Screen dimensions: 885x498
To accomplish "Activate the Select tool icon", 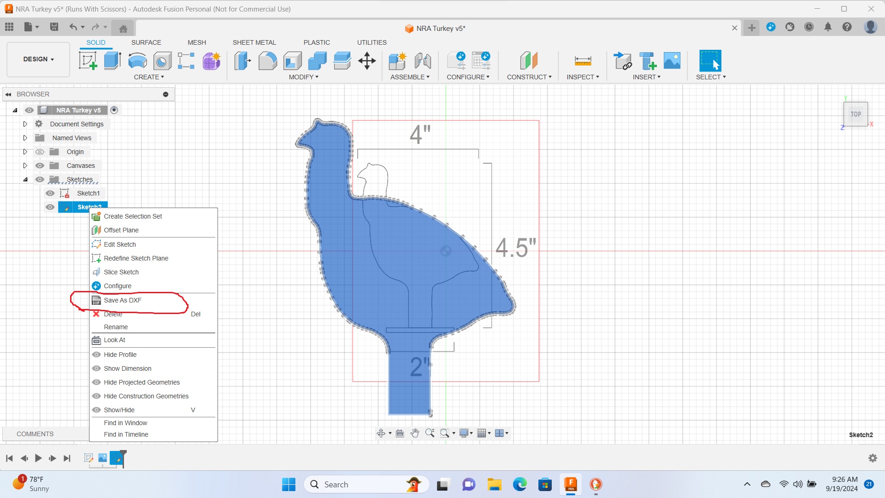I will coord(710,61).
